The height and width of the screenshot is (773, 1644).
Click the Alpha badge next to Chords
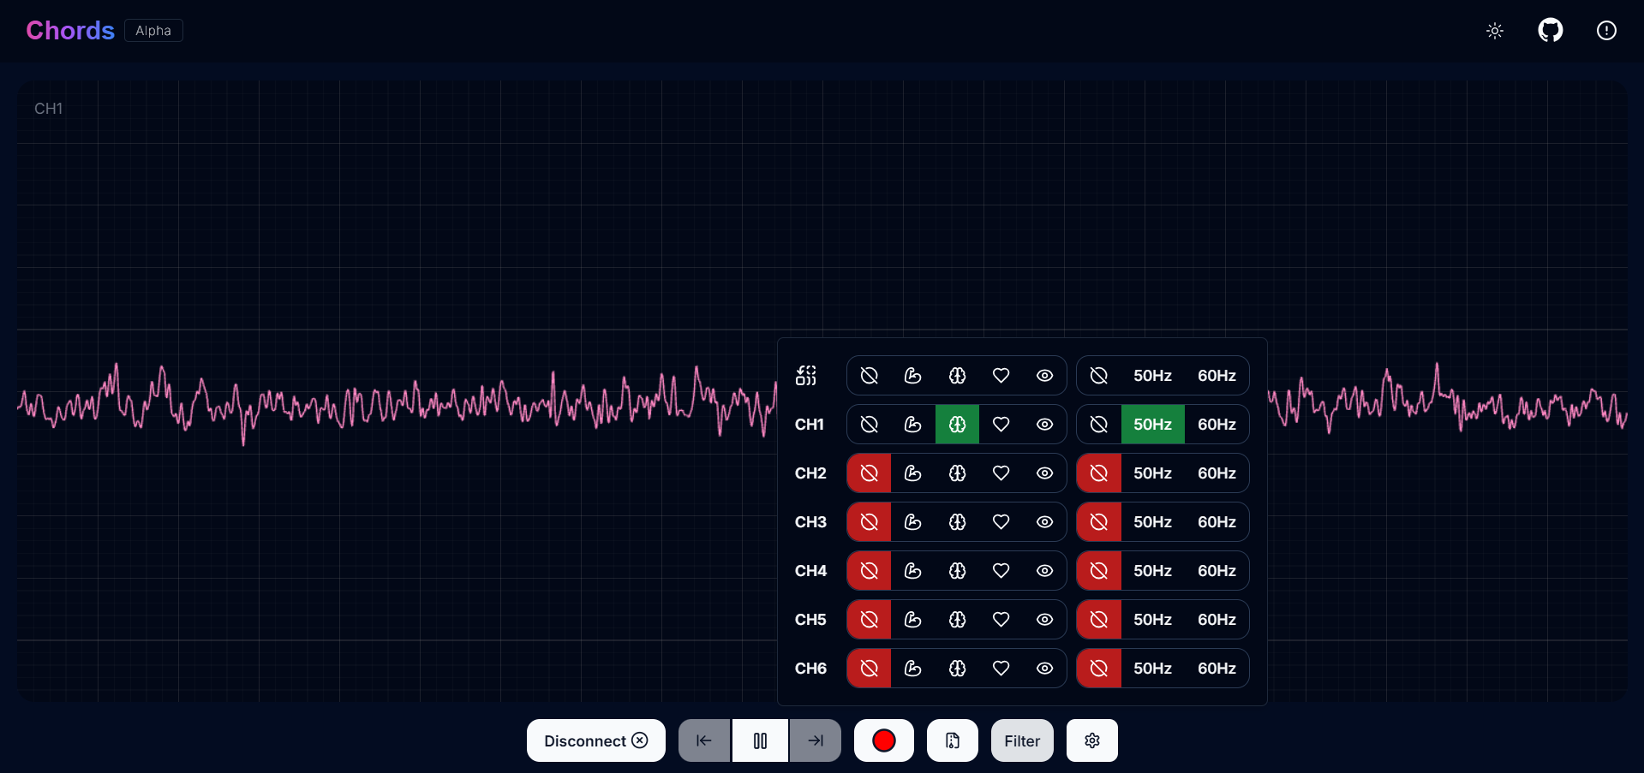point(152,30)
